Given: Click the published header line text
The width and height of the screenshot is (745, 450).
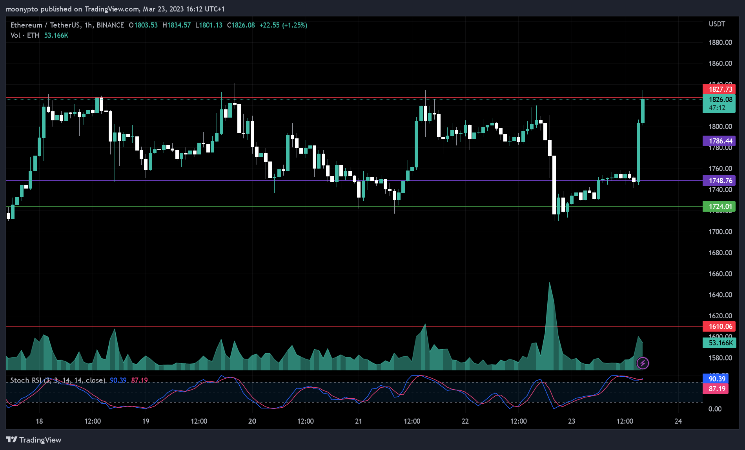Looking at the screenshot, I should (115, 9).
